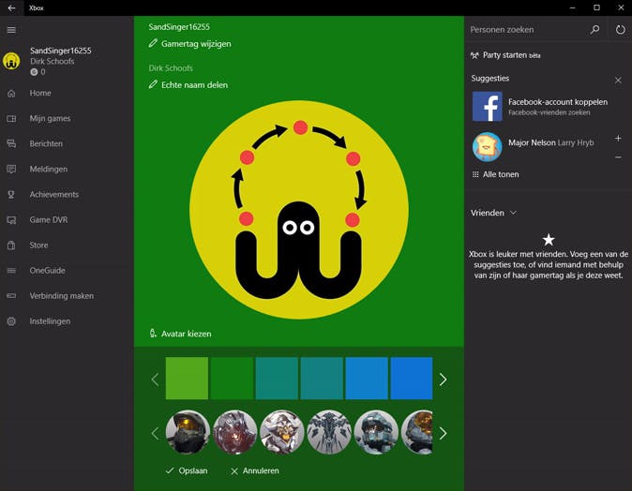Show next color swatches with right chevron

(x=443, y=379)
